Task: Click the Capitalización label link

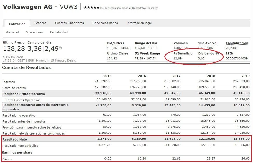Action: pos(237,43)
